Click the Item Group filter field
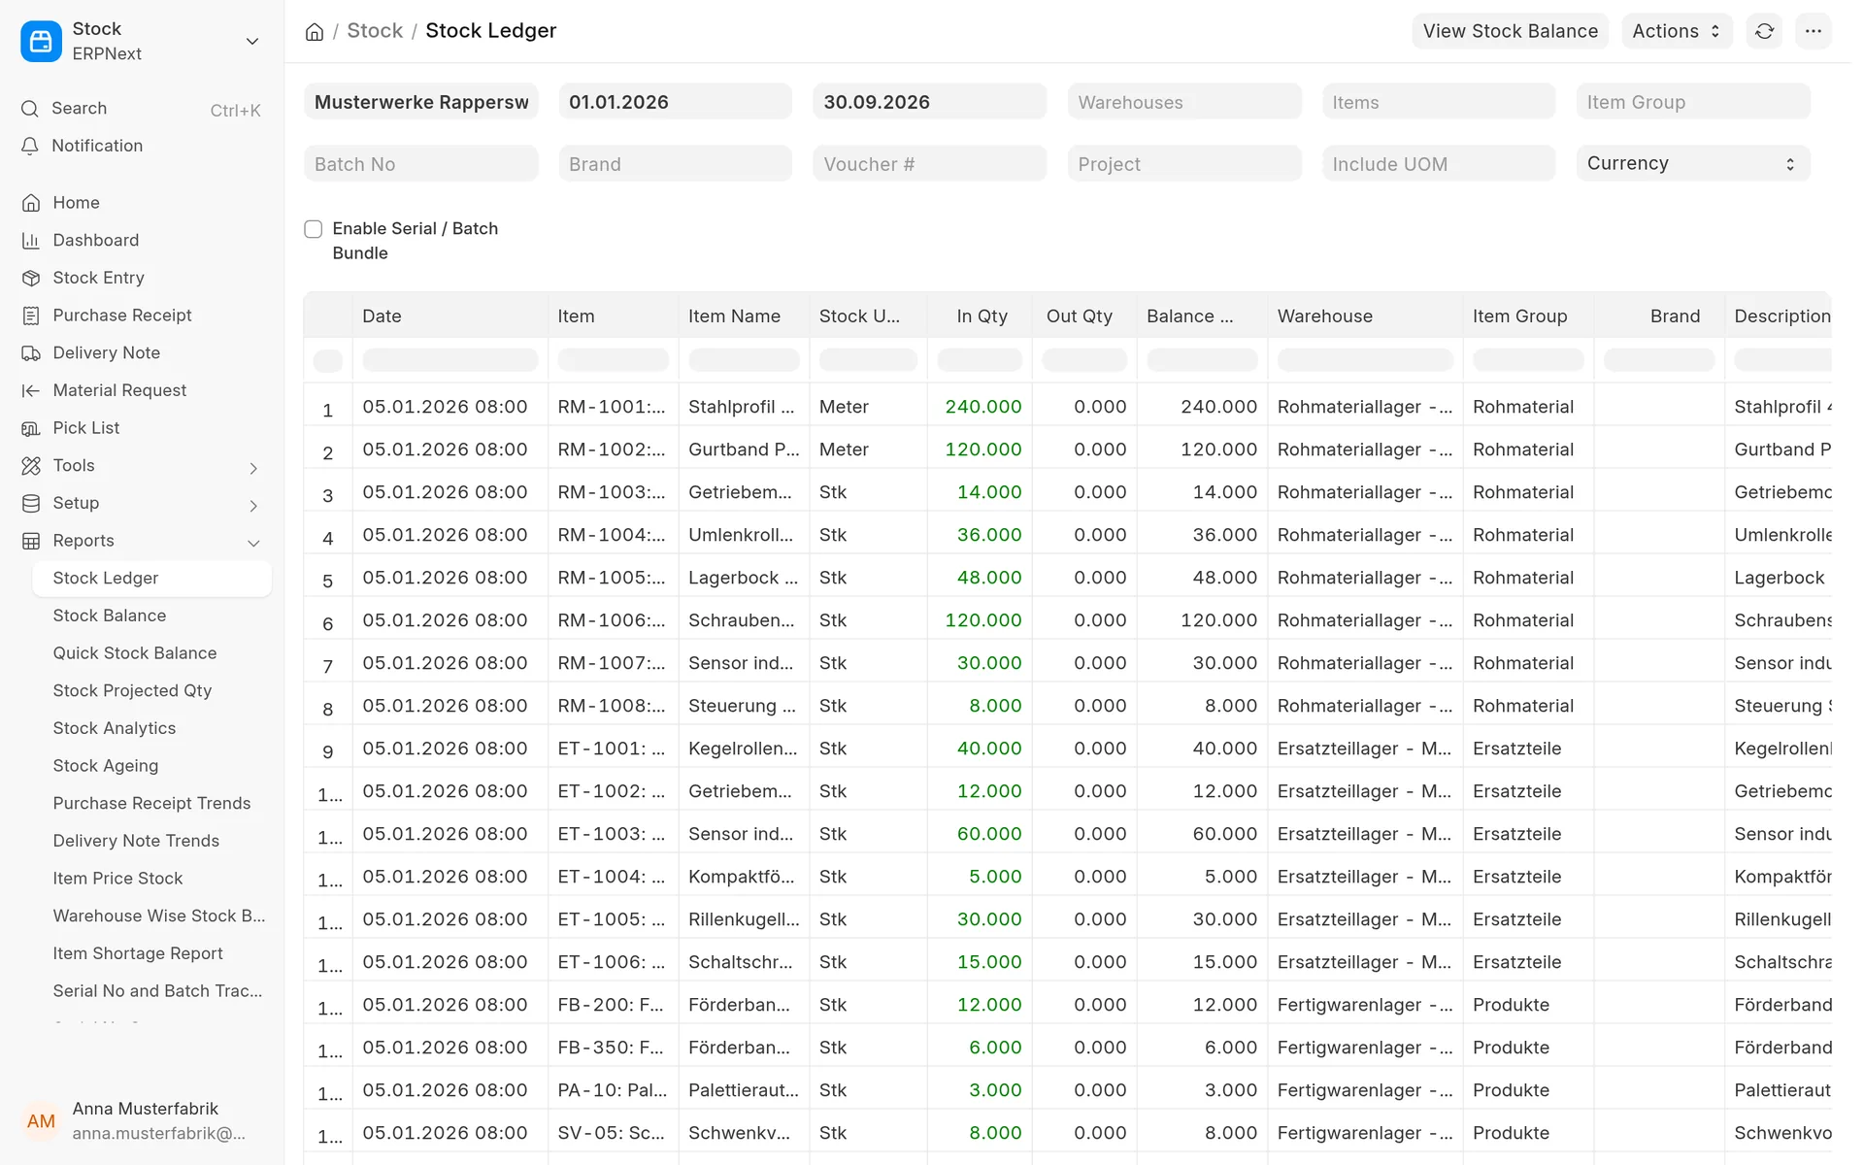This screenshot has width=1864, height=1165. tap(1692, 102)
